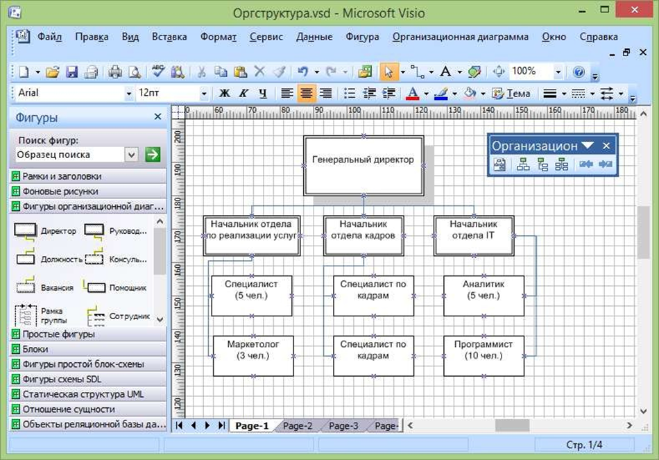Screen dimensions: 659x460
Task: Paste from clipboard icon
Action: [x=240, y=72]
